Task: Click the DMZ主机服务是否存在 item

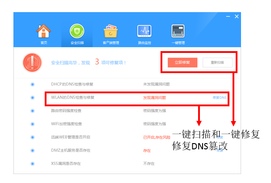Action: [x=71, y=150]
